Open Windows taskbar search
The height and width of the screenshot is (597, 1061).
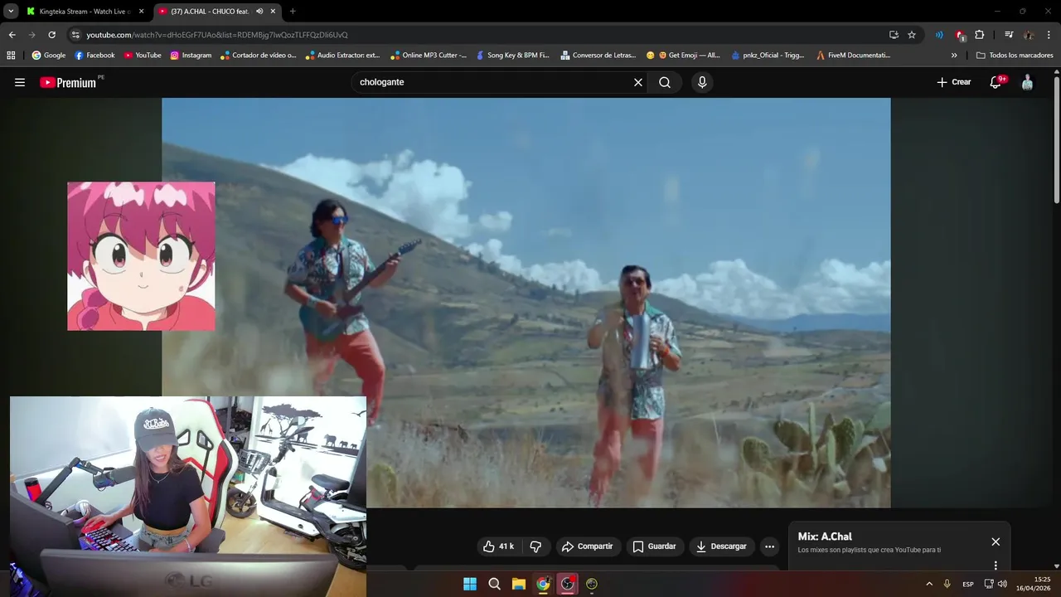[x=494, y=584]
